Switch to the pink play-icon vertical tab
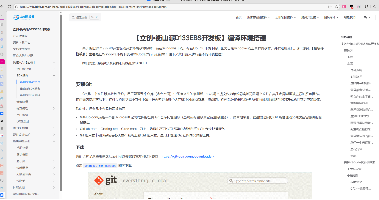This screenshot has width=379, height=200. pyautogui.click(x=2, y=62)
